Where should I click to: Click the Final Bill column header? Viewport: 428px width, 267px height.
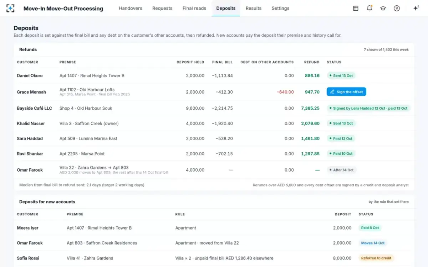tap(222, 62)
